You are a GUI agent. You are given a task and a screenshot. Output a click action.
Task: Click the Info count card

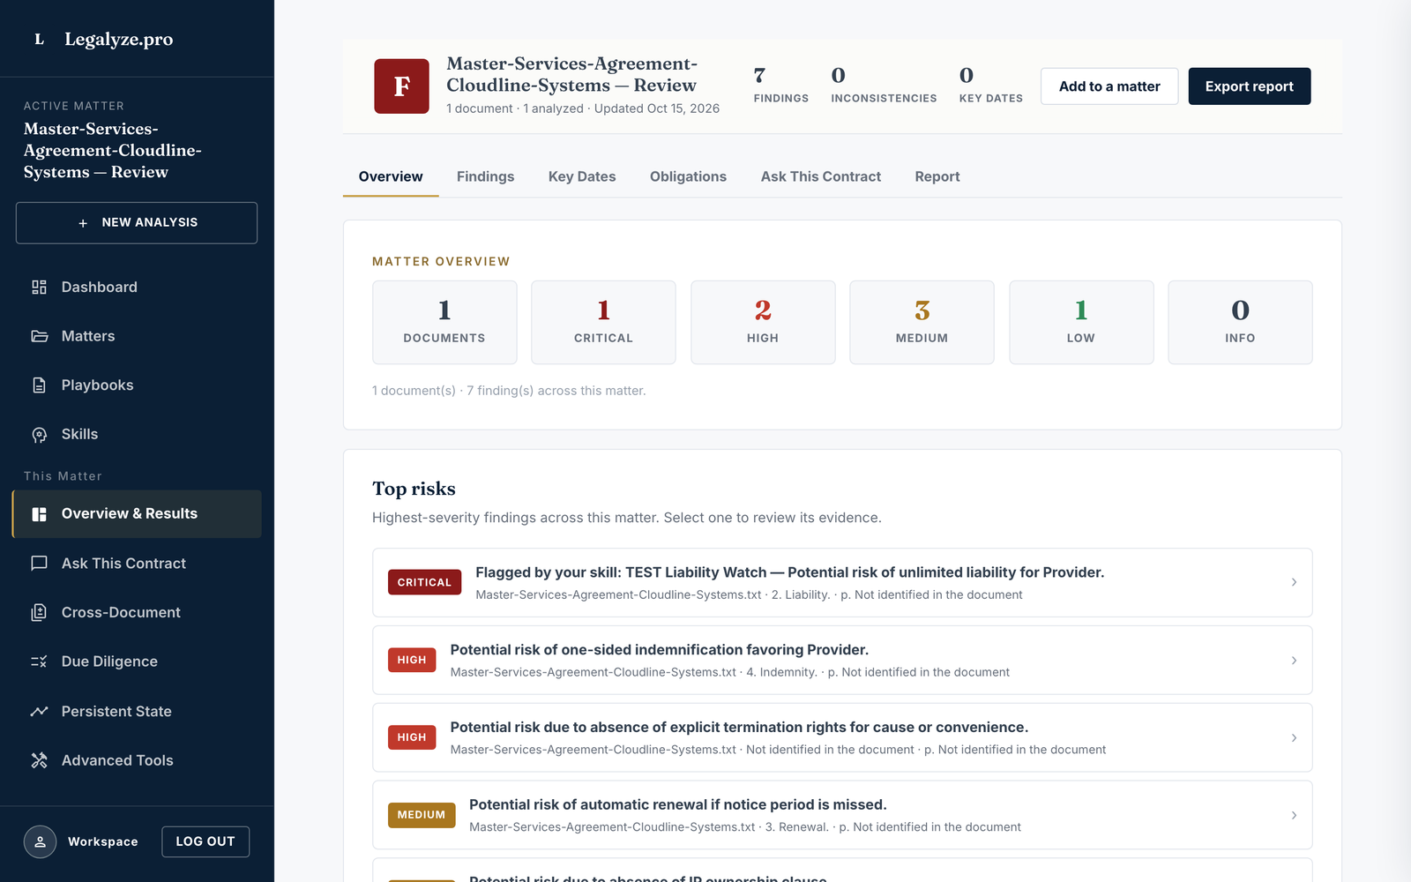coord(1240,323)
